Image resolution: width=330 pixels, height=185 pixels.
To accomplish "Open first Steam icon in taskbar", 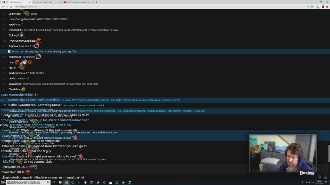I will [x=98, y=182].
